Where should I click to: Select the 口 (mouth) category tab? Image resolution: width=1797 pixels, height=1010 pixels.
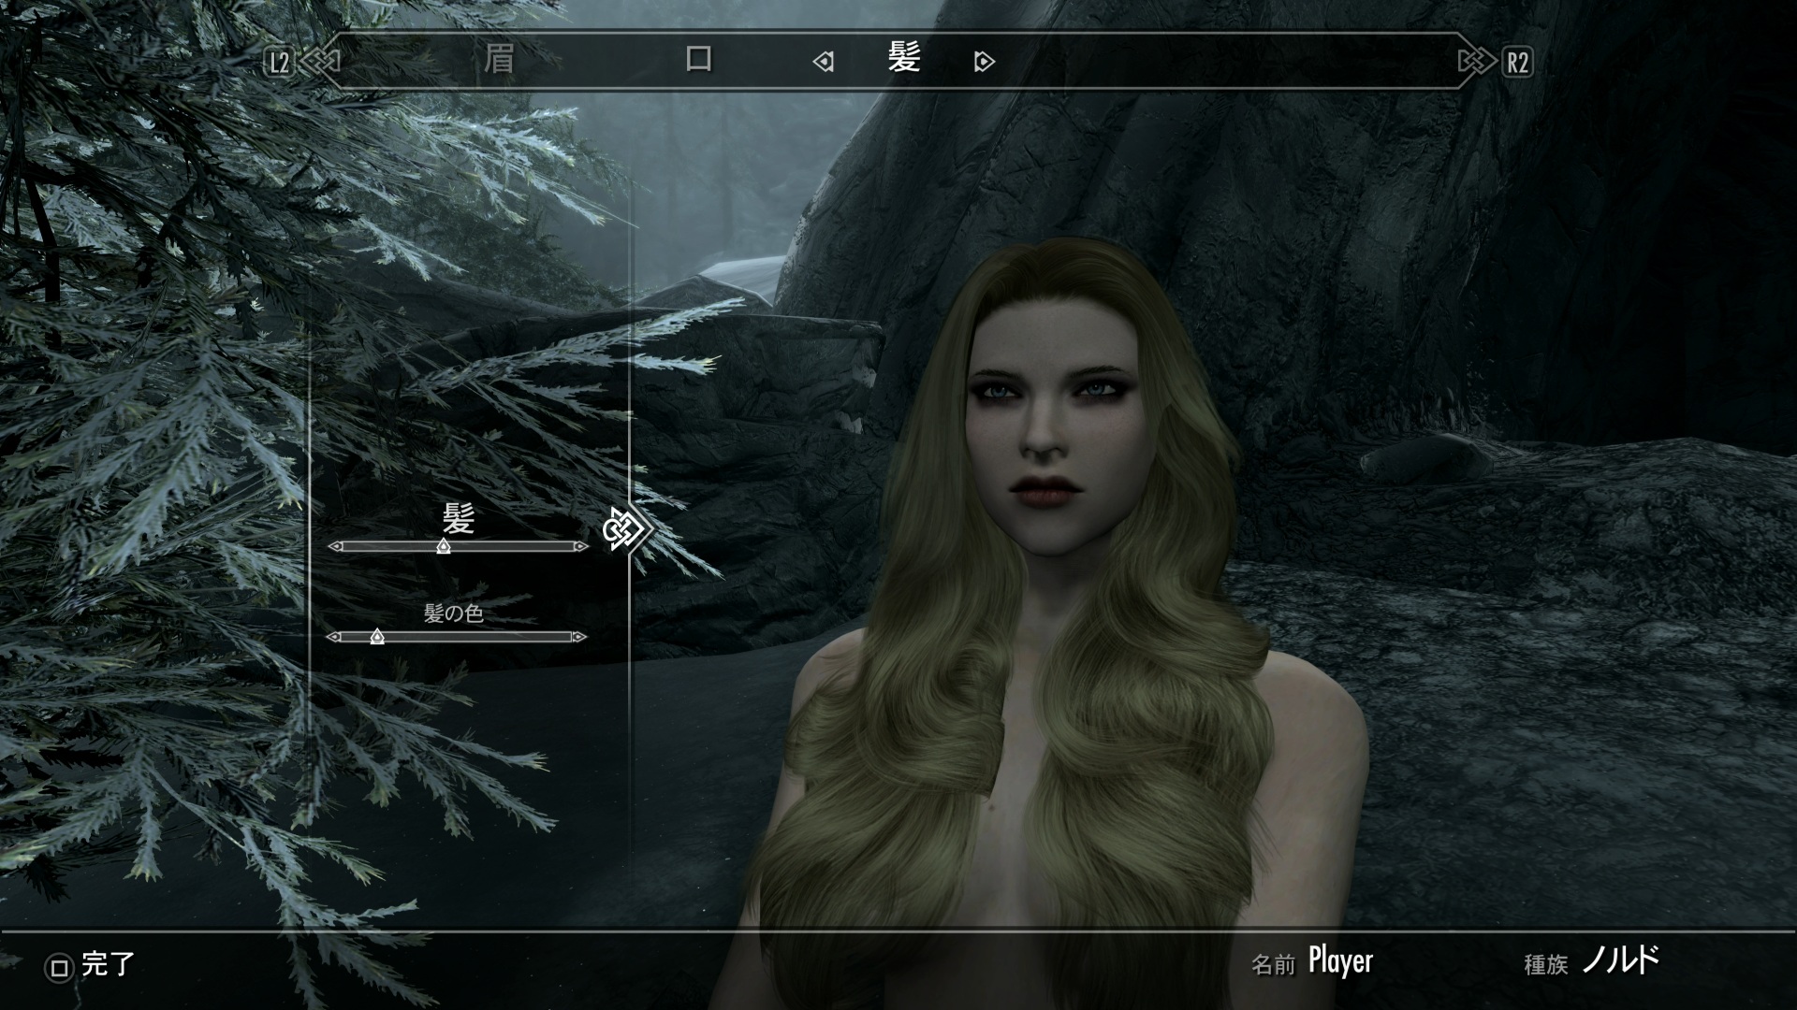point(699,60)
